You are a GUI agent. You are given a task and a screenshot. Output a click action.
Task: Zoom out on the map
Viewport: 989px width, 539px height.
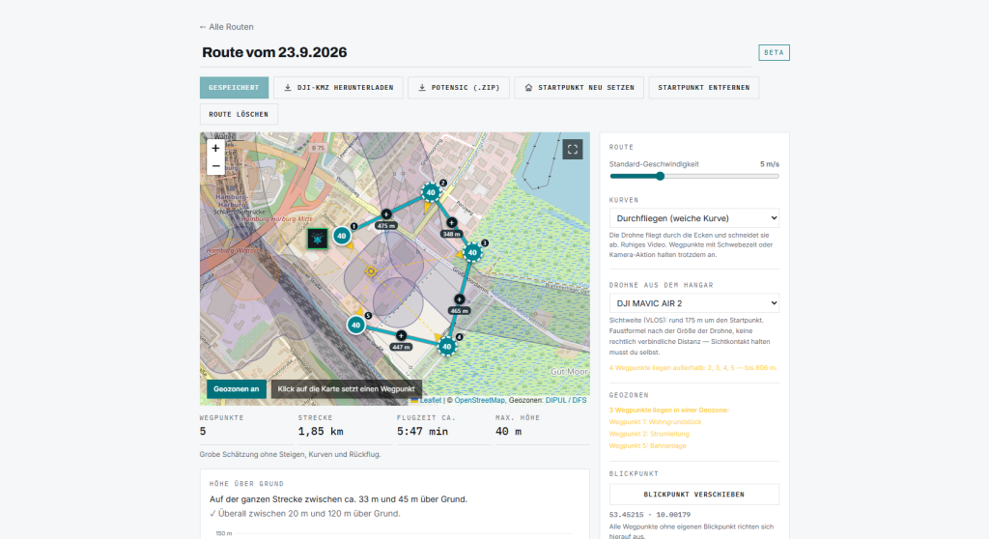click(215, 166)
